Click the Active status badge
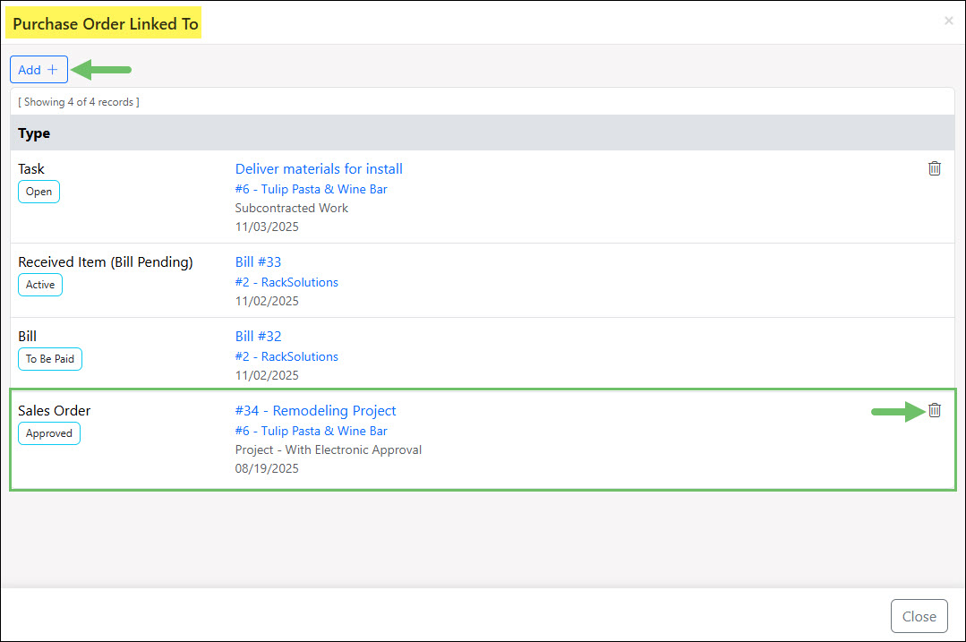Image resolution: width=966 pixels, height=642 pixels. click(39, 284)
